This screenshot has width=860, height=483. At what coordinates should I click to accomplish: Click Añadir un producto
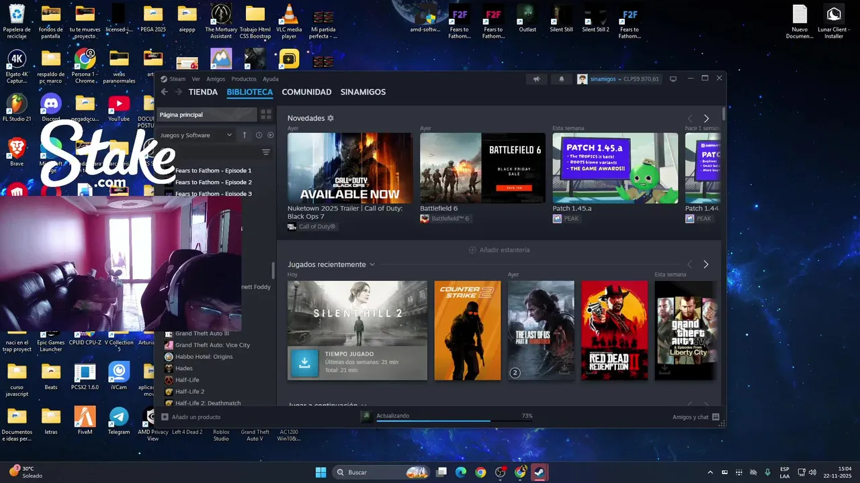[191, 417]
